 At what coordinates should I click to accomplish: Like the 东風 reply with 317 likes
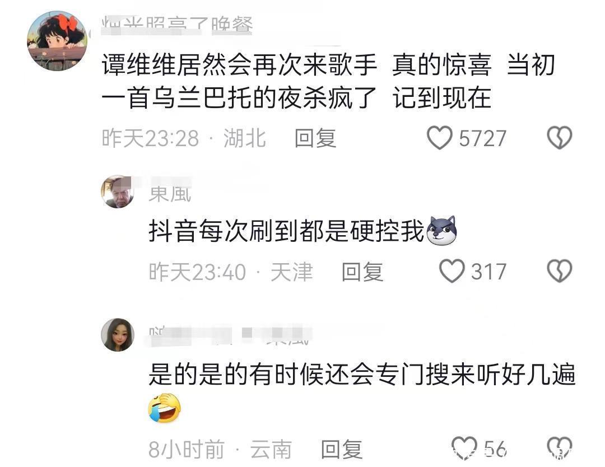(x=452, y=270)
